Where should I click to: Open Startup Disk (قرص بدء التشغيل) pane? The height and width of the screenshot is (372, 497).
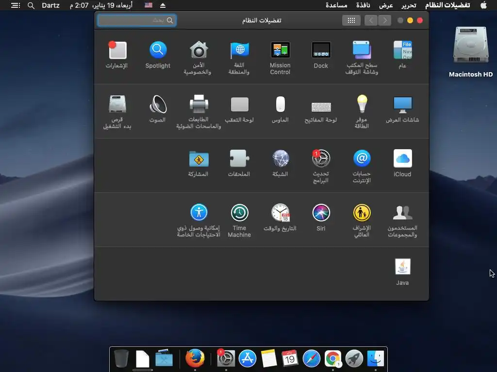(x=117, y=112)
